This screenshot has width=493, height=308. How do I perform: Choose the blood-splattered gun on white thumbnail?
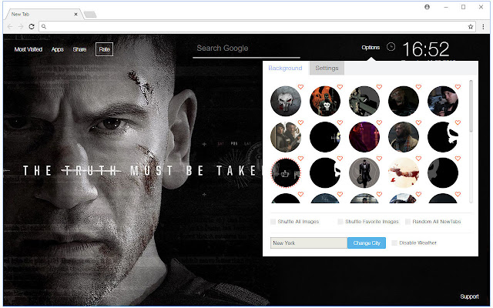click(404, 172)
